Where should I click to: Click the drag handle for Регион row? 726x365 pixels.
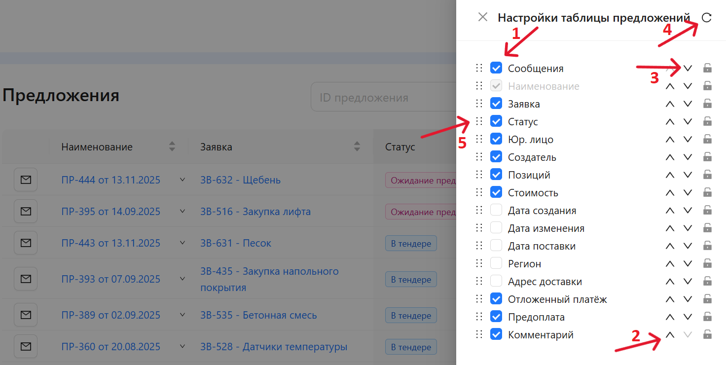(479, 263)
